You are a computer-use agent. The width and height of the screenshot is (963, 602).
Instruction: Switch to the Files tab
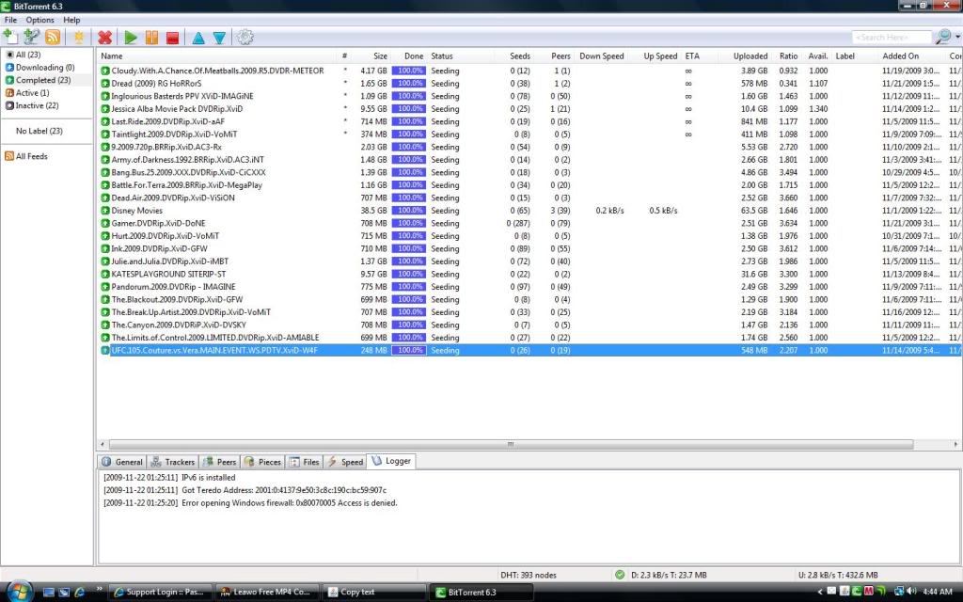coord(304,462)
